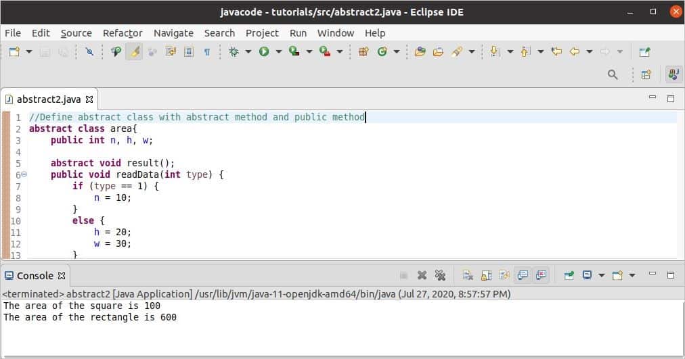Image resolution: width=685 pixels, height=359 pixels.
Task: Open the Edit menu
Action: (41, 33)
